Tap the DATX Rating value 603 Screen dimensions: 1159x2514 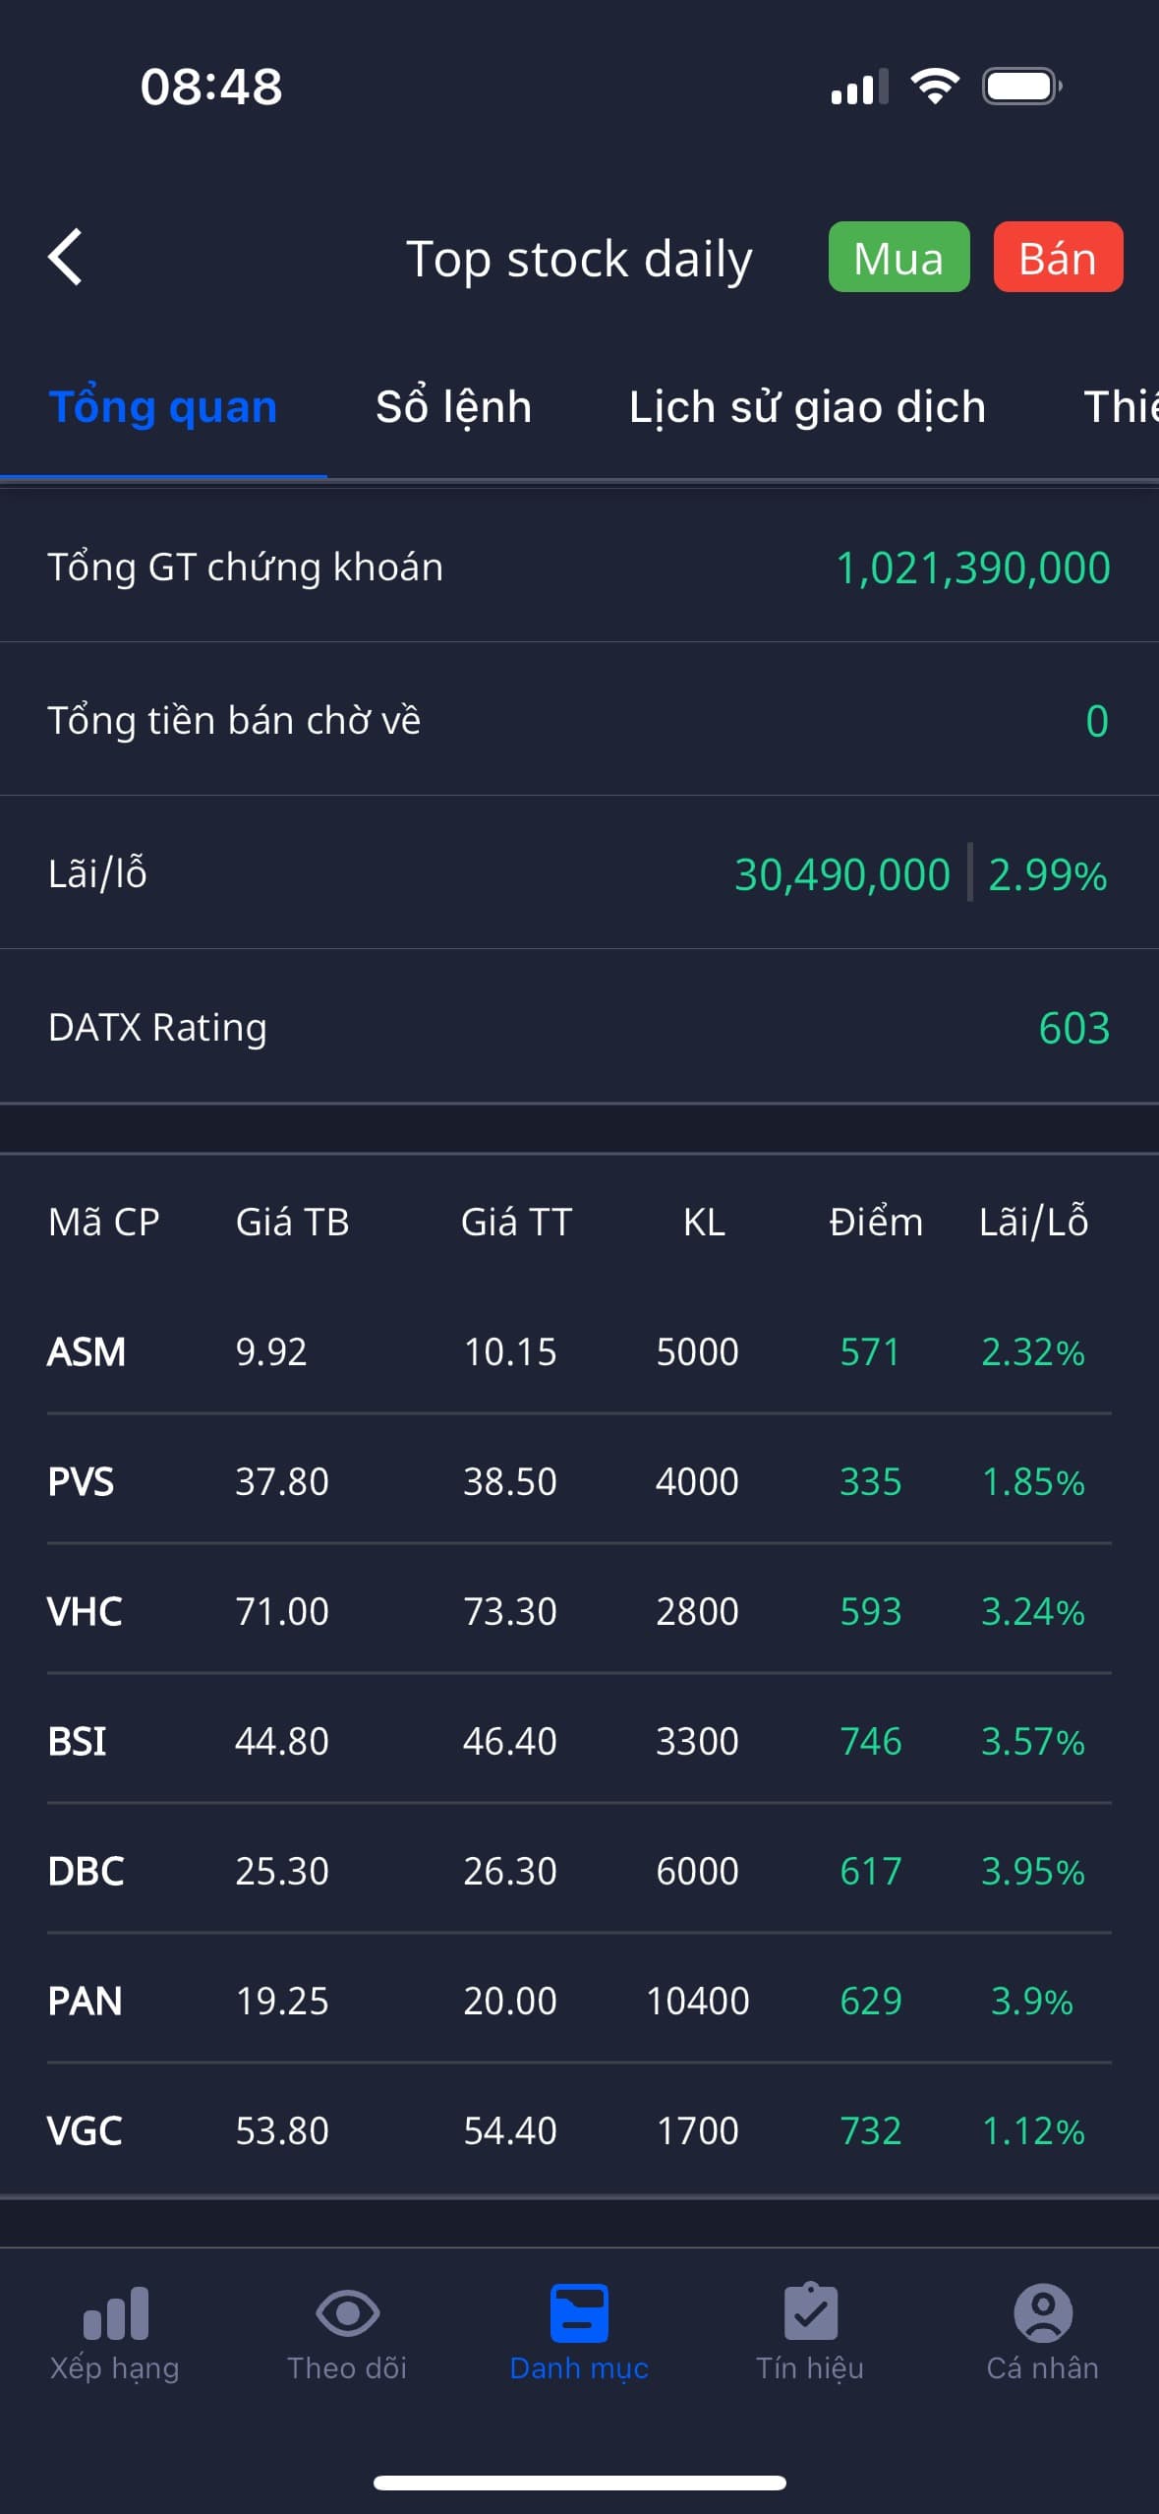click(x=1073, y=1028)
